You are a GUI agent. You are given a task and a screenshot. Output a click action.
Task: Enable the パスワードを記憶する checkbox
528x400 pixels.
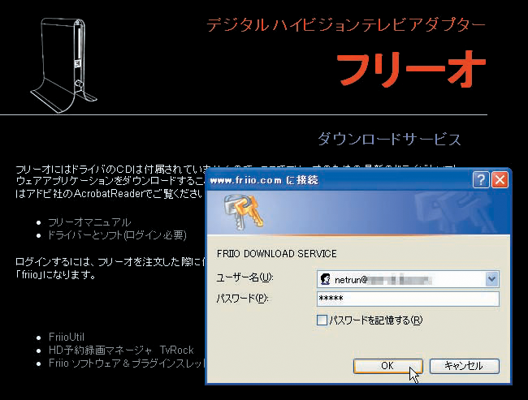(322, 320)
